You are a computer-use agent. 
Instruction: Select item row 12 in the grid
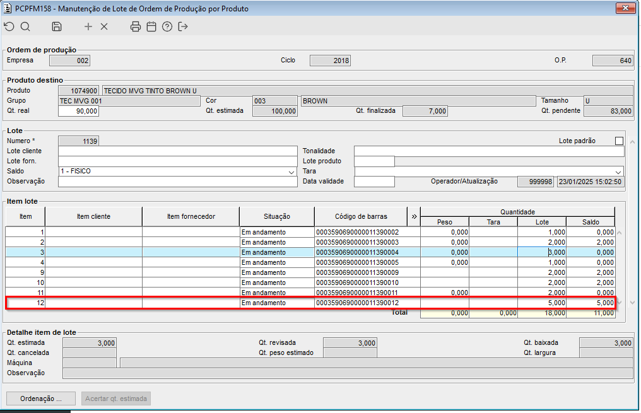(x=310, y=303)
